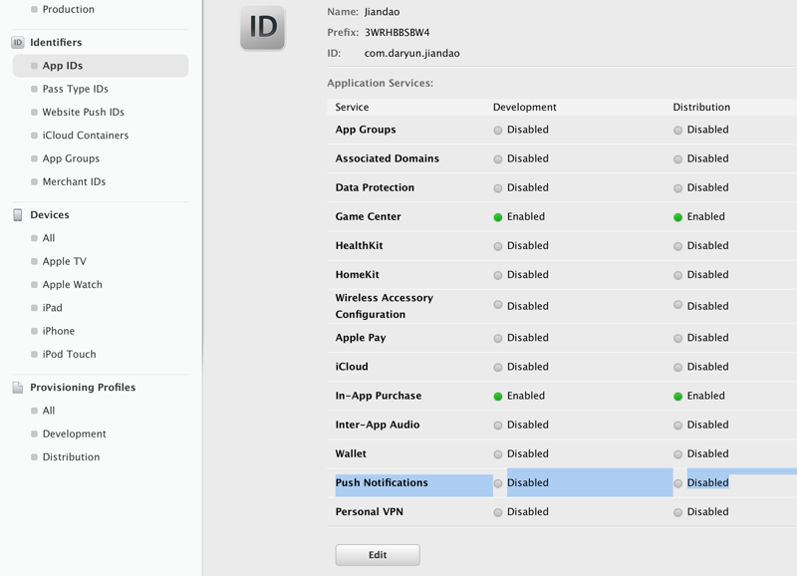
Task: Click iCloud gray Distribution status dot
Action: point(677,368)
